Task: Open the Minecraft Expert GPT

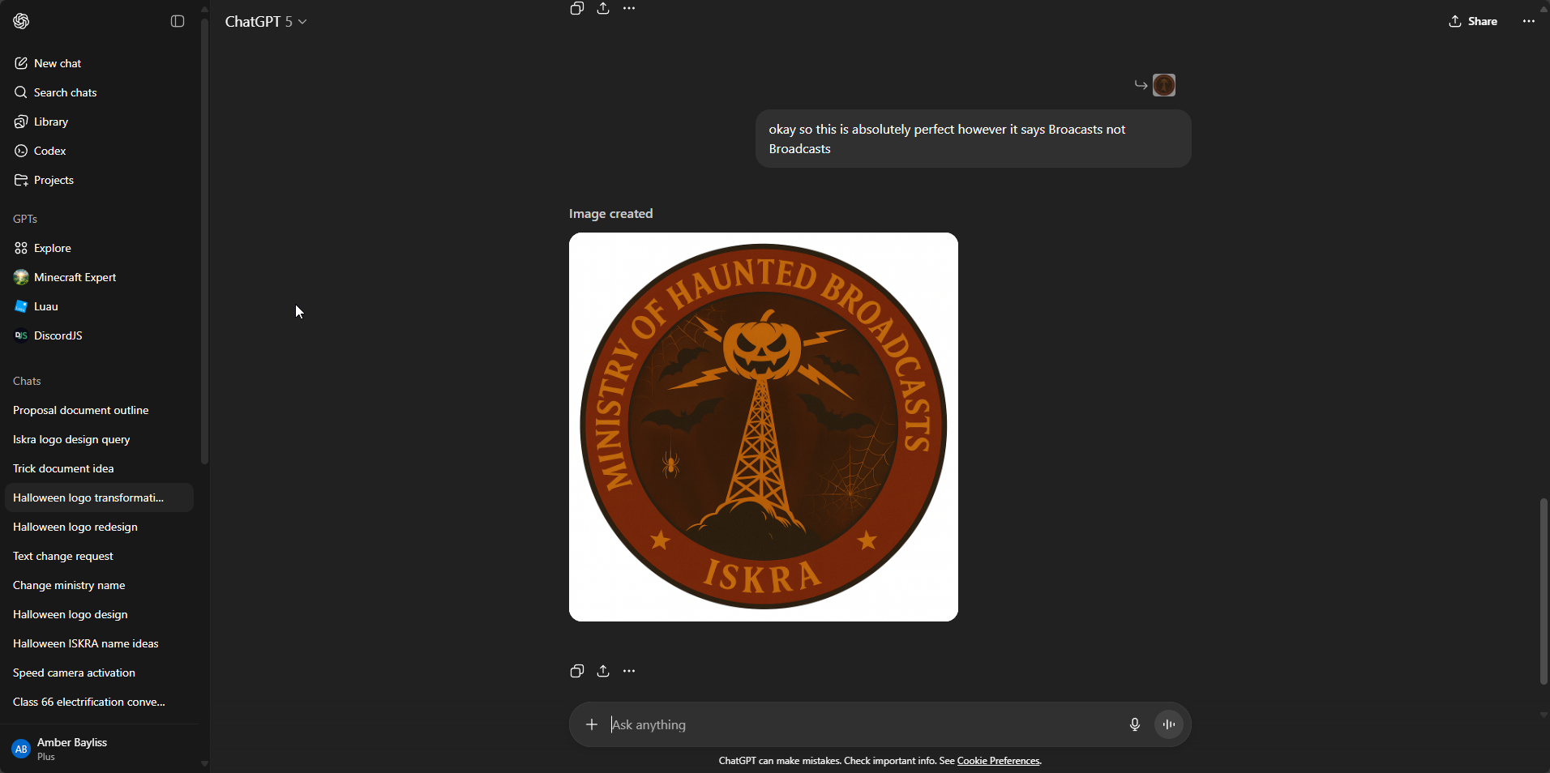Action: [75, 277]
